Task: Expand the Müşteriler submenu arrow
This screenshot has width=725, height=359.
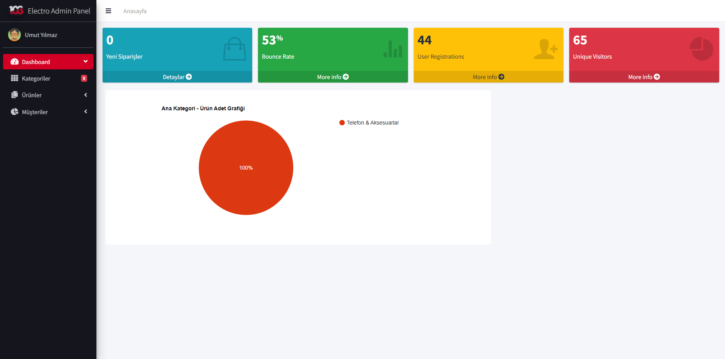Action: tap(86, 112)
